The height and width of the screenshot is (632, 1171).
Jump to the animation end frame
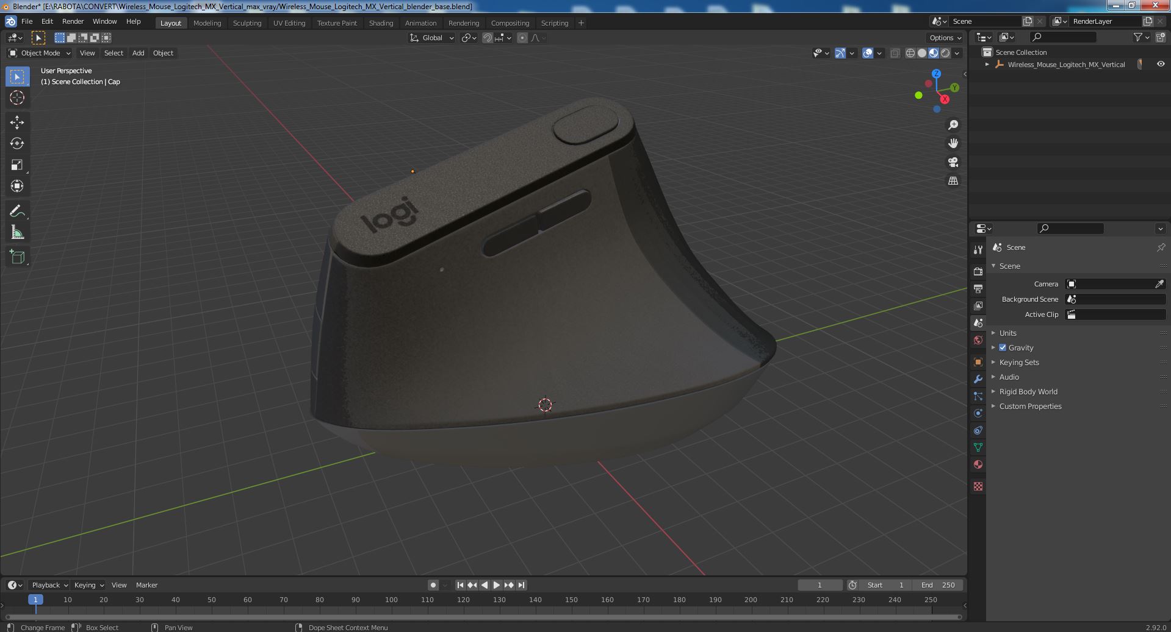pyautogui.click(x=521, y=585)
